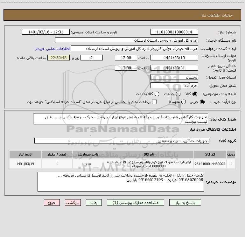245x237 pixels.
Task: Click the کد کالا column header
Action: [210, 155]
